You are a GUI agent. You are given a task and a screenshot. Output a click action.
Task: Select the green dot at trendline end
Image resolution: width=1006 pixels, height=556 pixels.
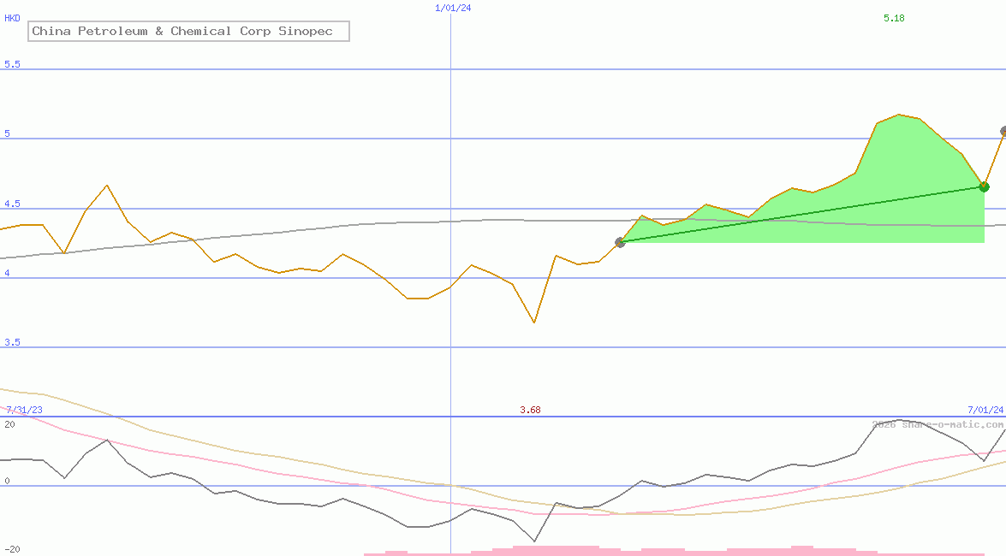click(x=985, y=186)
